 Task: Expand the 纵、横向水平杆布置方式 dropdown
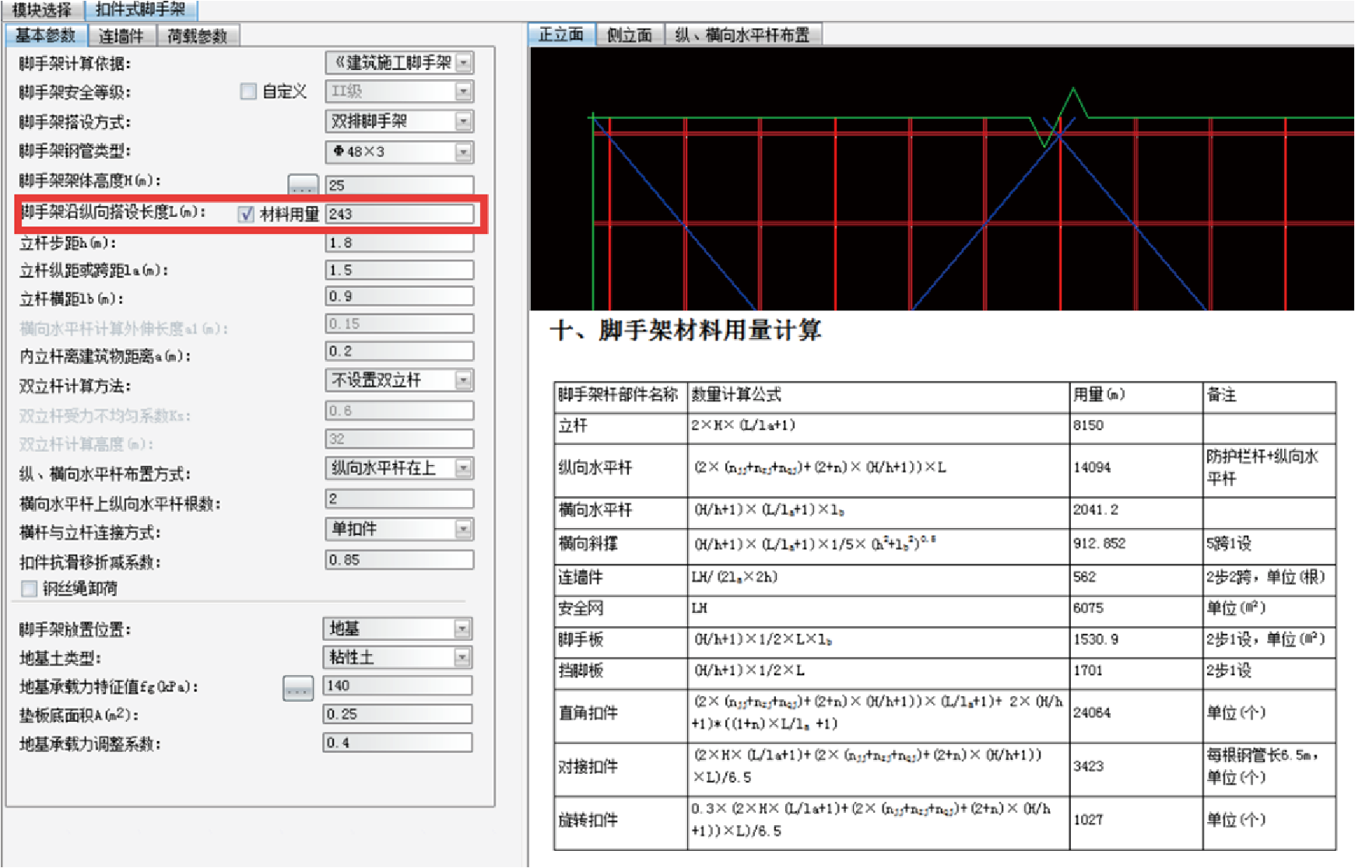click(464, 467)
